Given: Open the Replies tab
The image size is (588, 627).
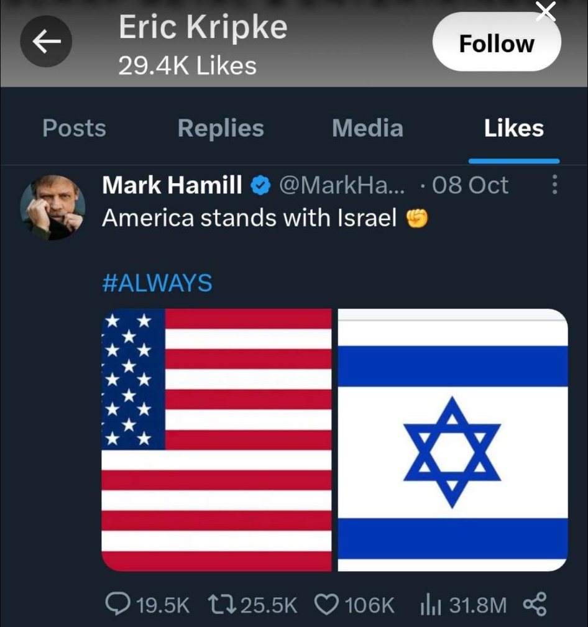Looking at the screenshot, I should pos(221,129).
